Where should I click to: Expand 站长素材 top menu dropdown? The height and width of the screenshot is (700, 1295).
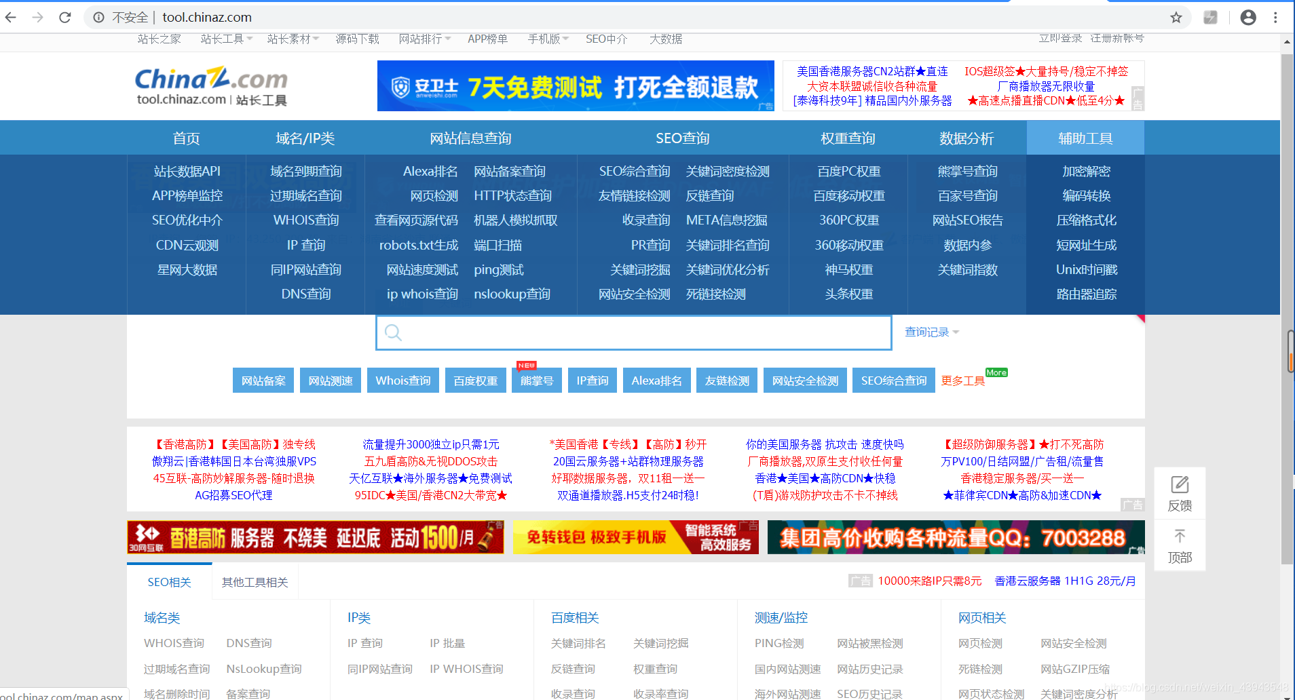(x=293, y=39)
